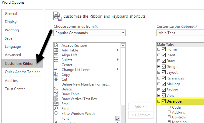Select the Add Table grid icon
204x123 pixels.
56,50
